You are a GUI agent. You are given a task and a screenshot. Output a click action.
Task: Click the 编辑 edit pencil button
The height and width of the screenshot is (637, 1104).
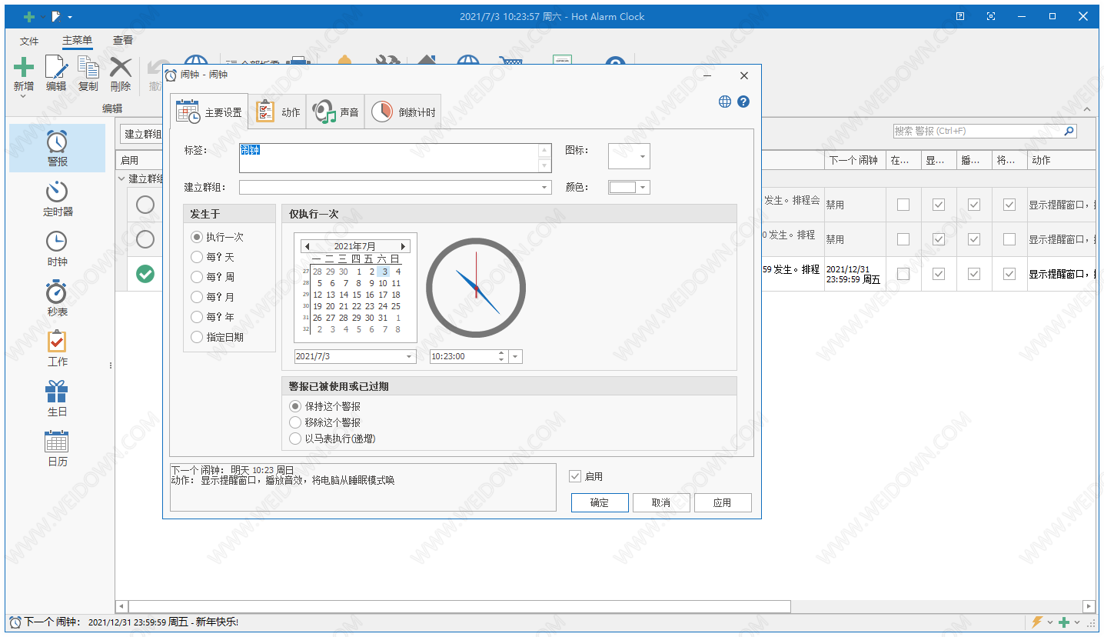pos(56,74)
